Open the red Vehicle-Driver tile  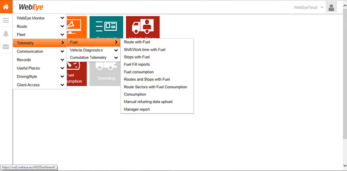(143, 28)
